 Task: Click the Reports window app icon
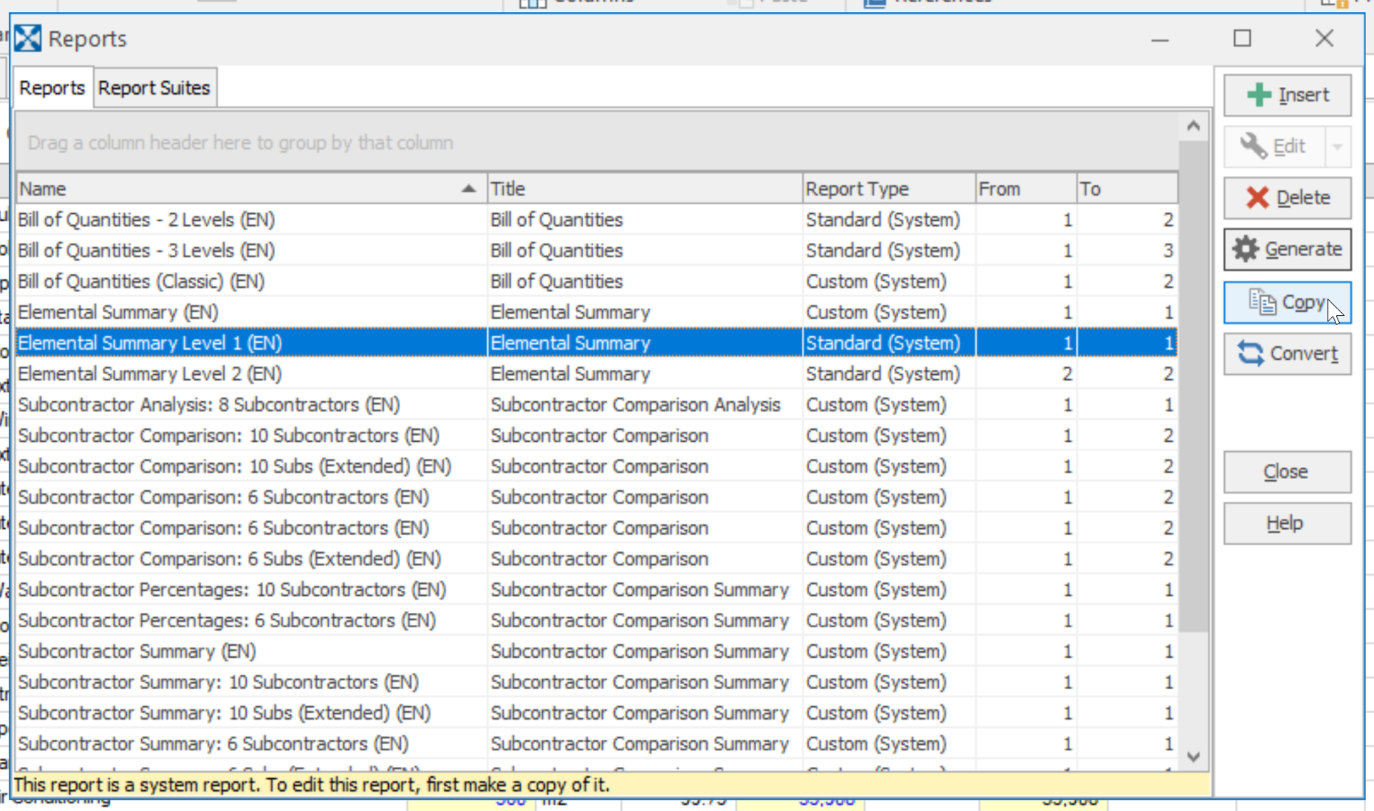pyautogui.click(x=28, y=38)
